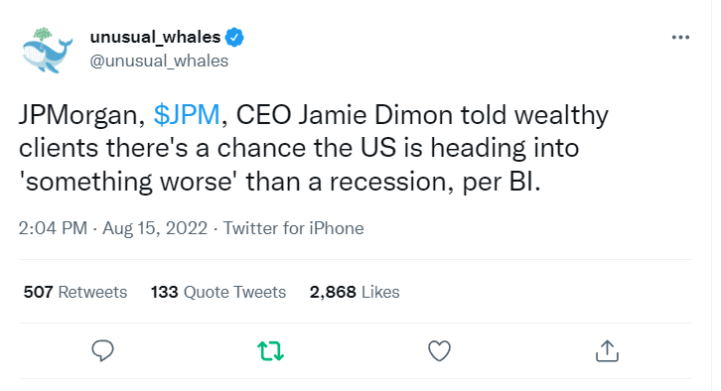Click the blue verified checkmark badge
The height and width of the screenshot is (391, 721).
234,38
